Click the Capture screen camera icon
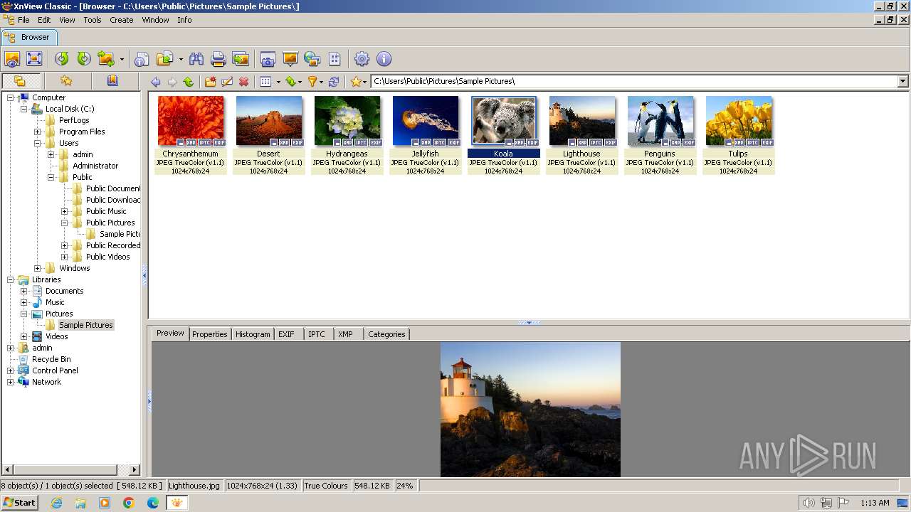Viewport: 911px width, 512px height. click(x=268, y=59)
